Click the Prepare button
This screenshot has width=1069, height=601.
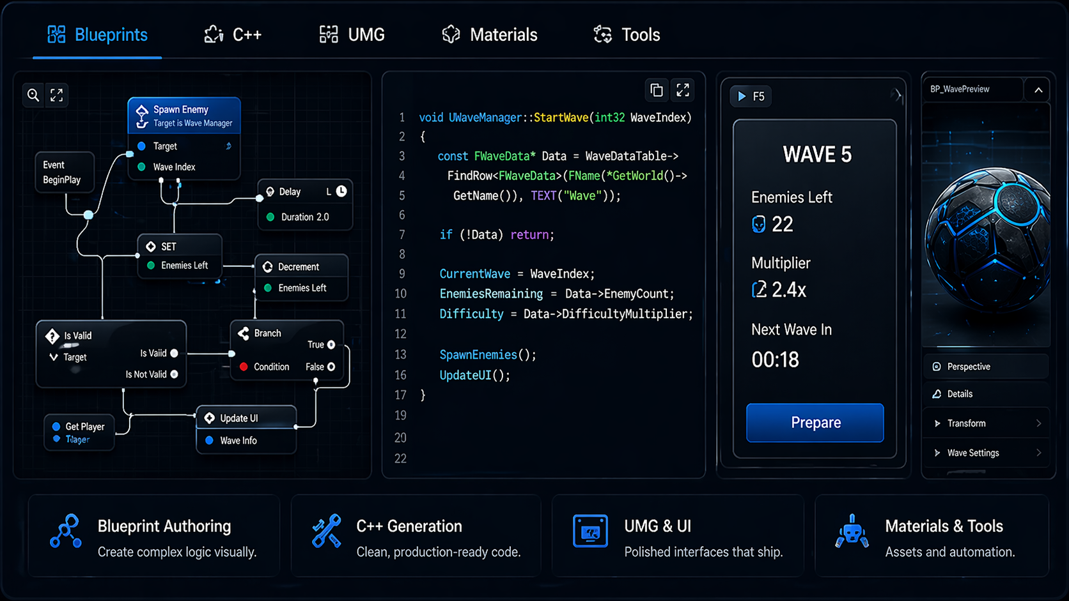pyautogui.click(x=815, y=423)
